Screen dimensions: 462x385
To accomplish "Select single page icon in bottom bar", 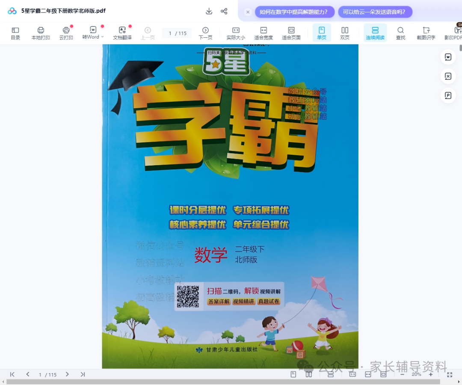I will tap(293, 374).
